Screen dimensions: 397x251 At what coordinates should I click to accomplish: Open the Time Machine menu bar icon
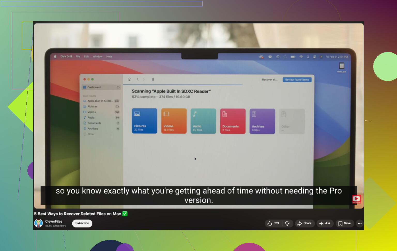pyautogui.click(x=285, y=57)
